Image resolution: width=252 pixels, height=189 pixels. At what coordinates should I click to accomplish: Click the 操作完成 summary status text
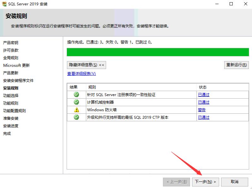click(x=110, y=42)
